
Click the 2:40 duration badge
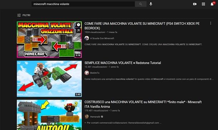pos(78,94)
